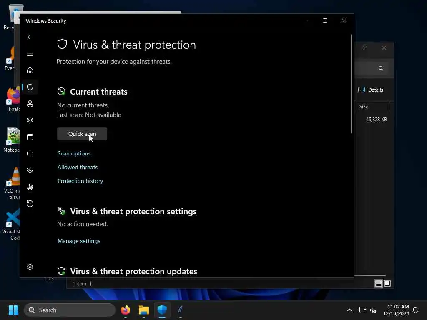Open the feather app on taskbar
This screenshot has height=320, width=427.
(x=180, y=310)
